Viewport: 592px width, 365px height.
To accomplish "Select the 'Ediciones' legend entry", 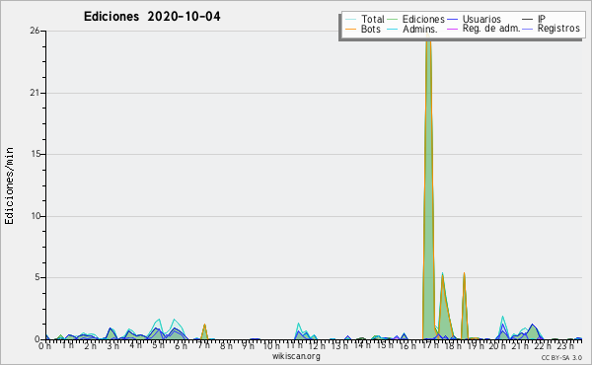I will click(x=423, y=19).
